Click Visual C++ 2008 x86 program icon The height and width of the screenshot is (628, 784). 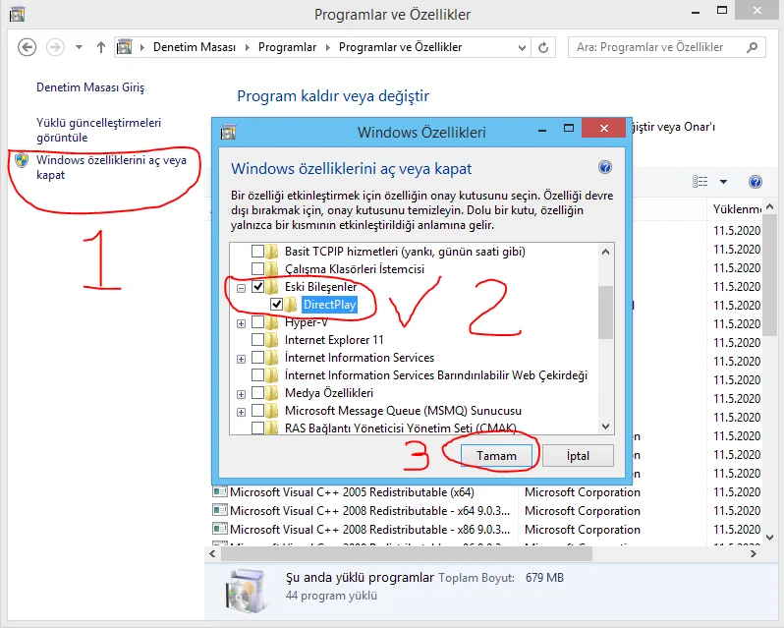(x=219, y=529)
